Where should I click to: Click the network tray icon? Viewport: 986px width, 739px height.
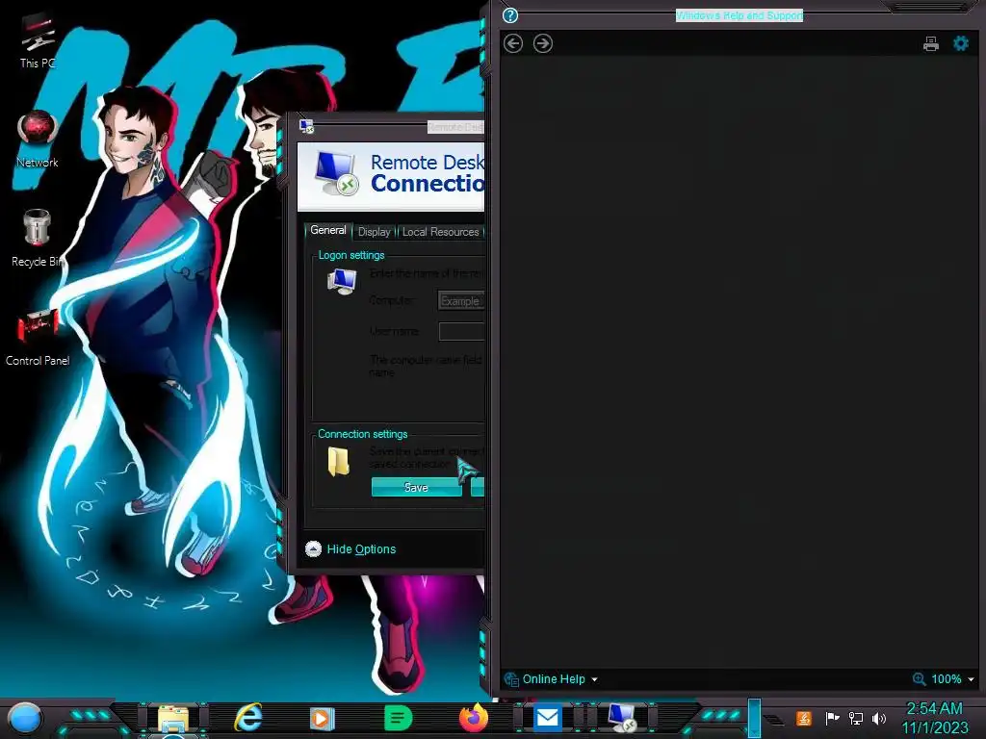click(x=855, y=718)
